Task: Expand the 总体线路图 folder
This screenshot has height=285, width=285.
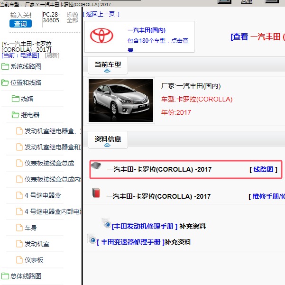Action: pyautogui.click(x=26, y=276)
